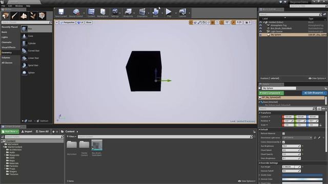Image resolution: width=328 pixels, height=184 pixels.
Task: Select the Landscape mode icon
Action: coord(24,16)
